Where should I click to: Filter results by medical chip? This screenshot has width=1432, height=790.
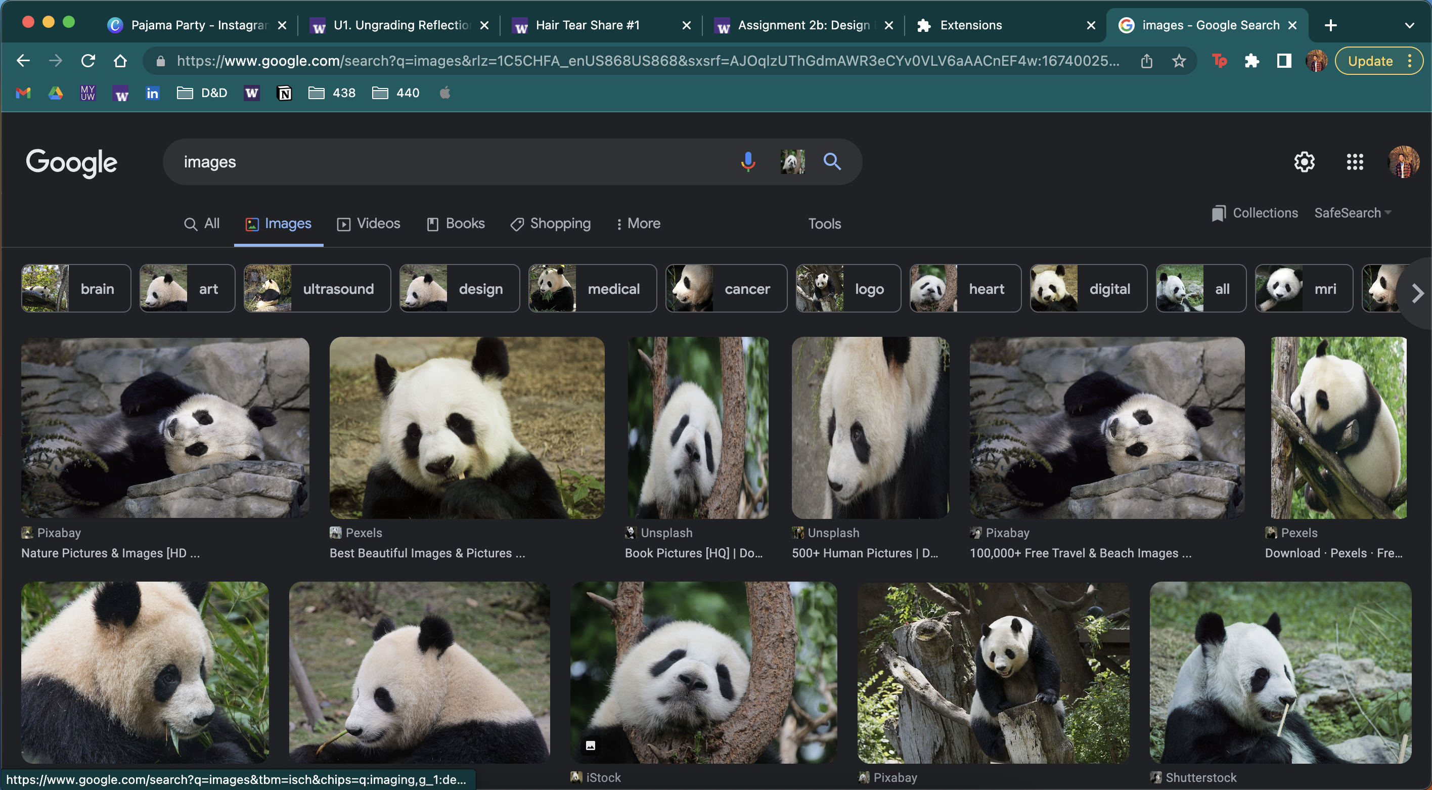pyautogui.click(x=592, y=288)
